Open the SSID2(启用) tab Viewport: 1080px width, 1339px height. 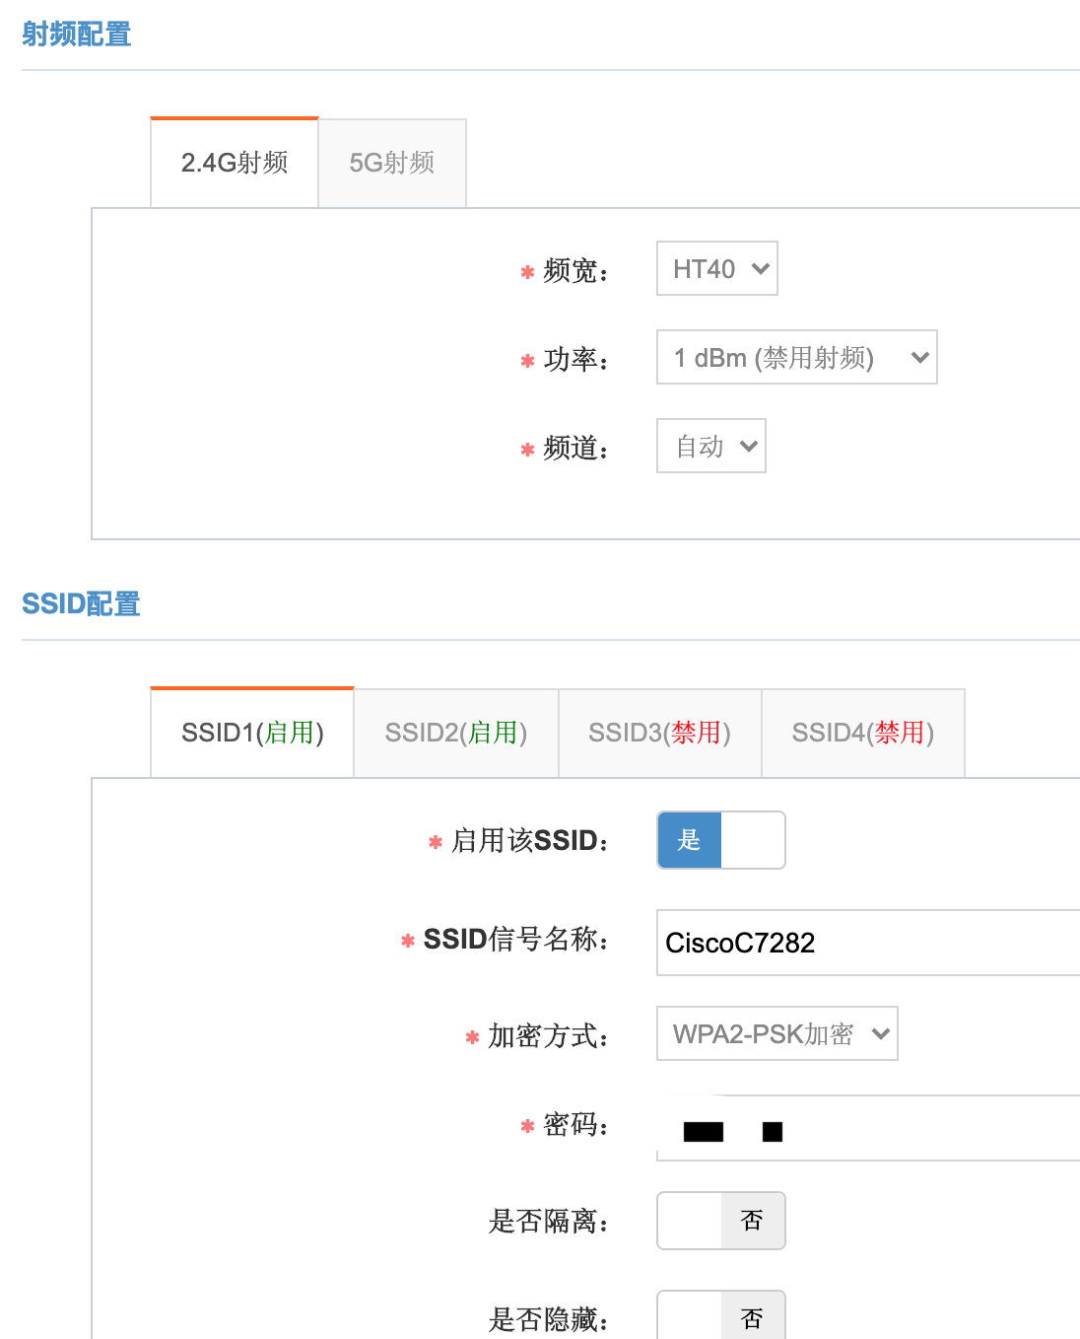[454, 733]
